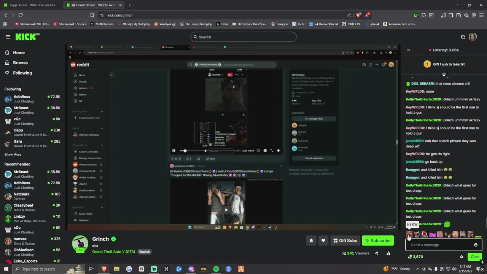Click the Gift Subs button
The height and width of the screenshot is (274, 487).
pos(345,241)
